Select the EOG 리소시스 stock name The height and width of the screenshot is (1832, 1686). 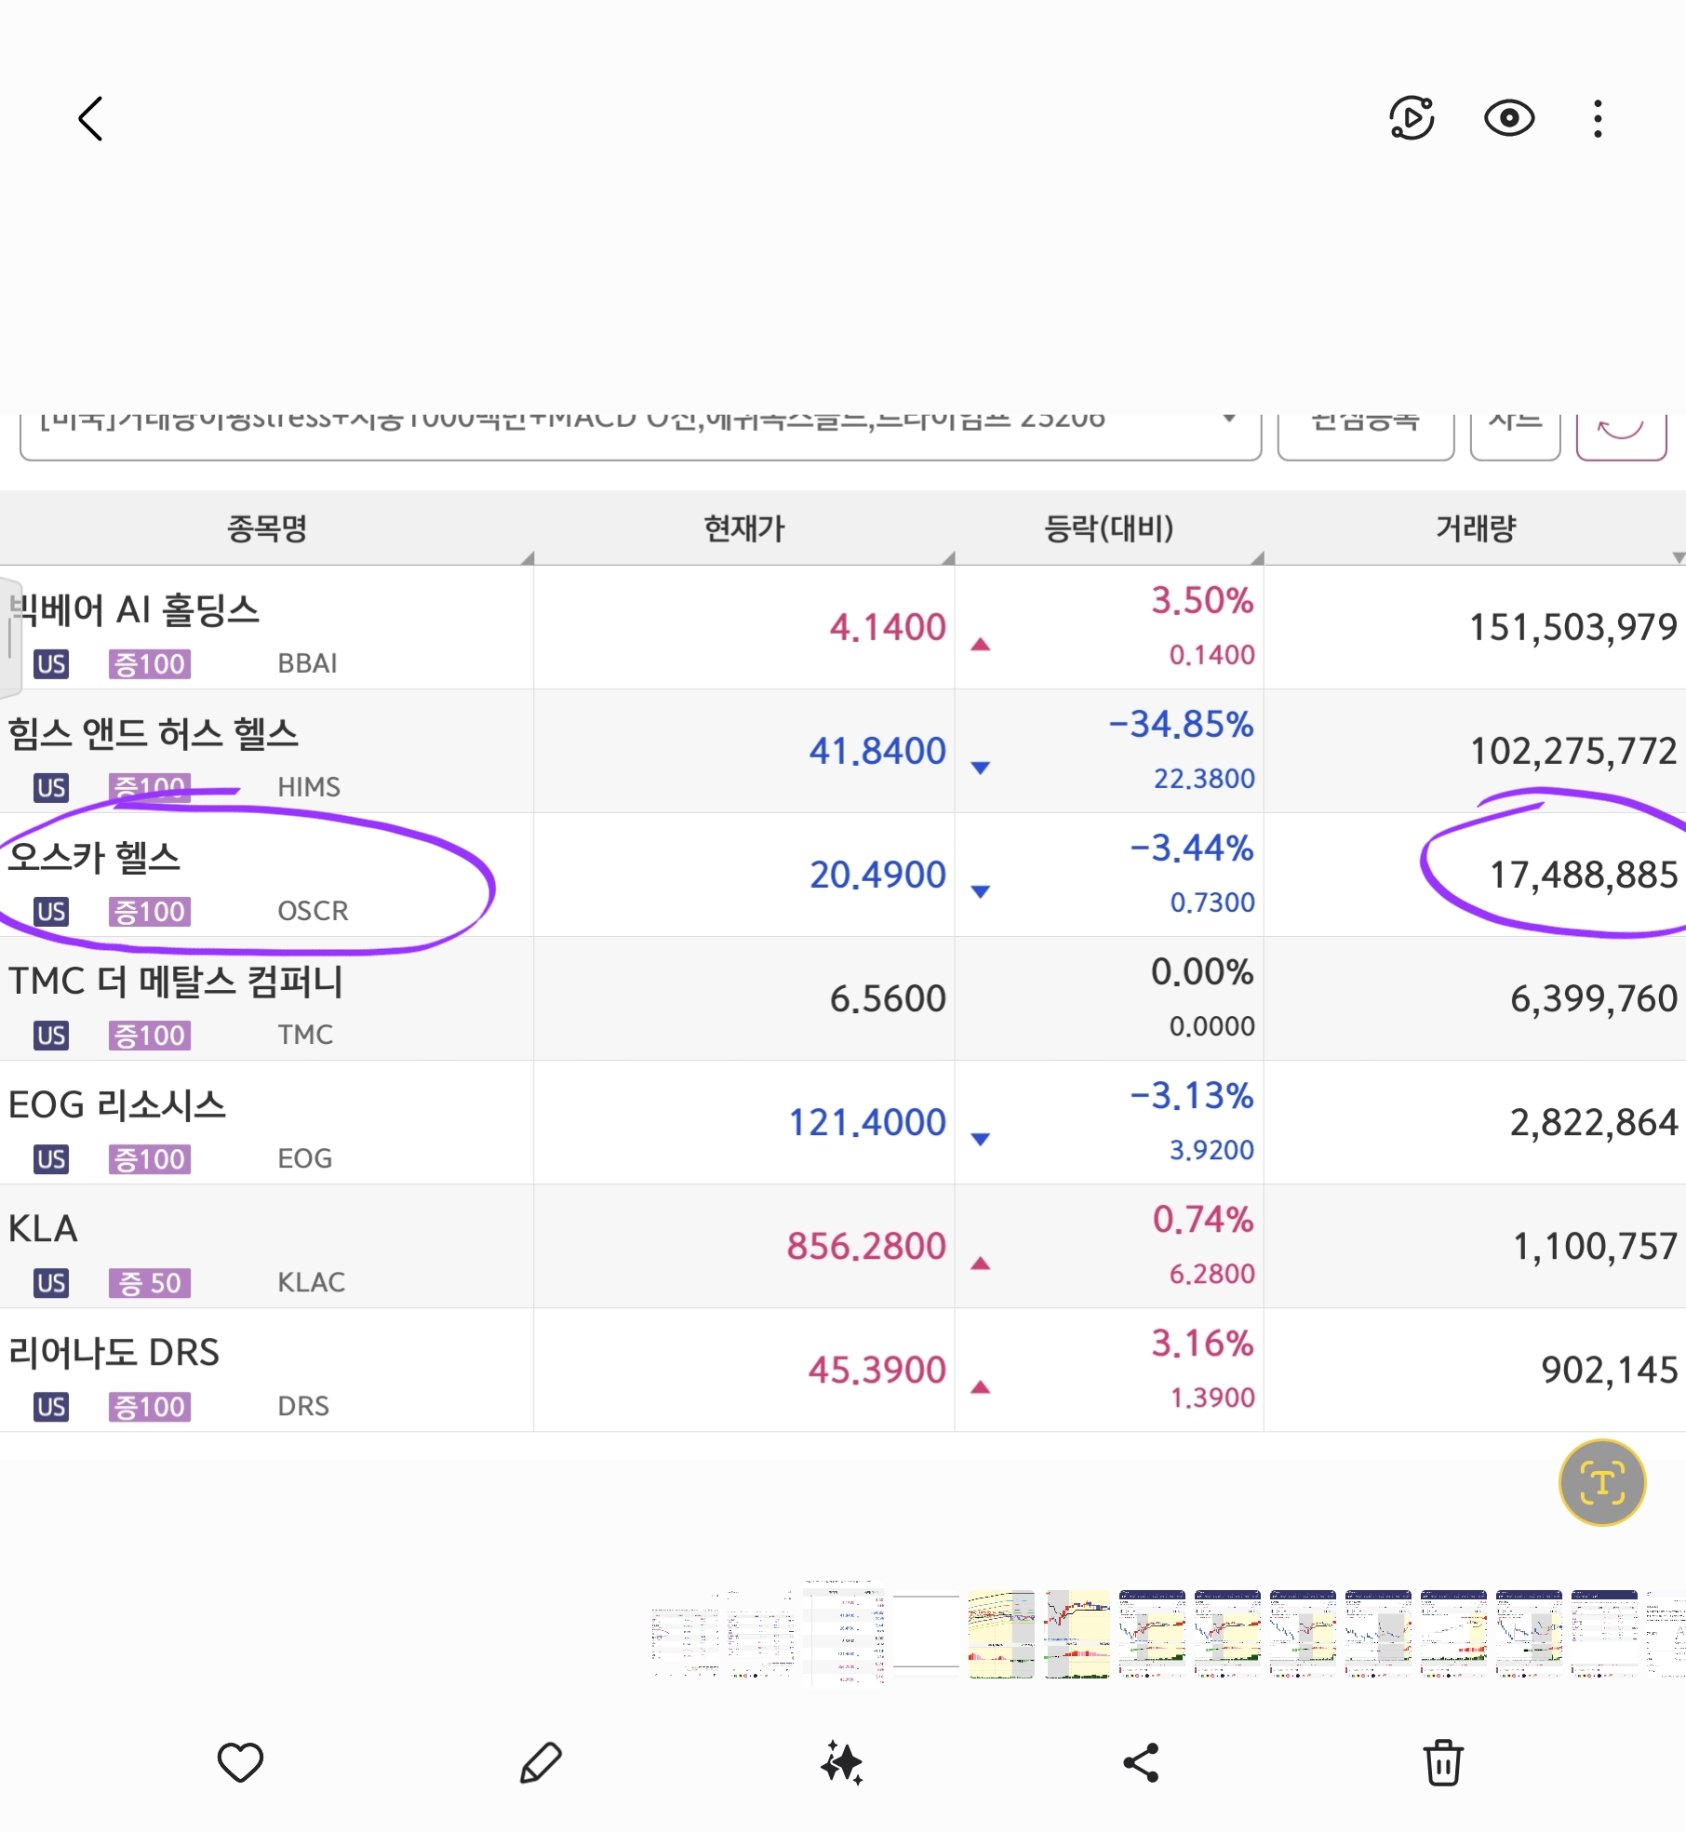click(117, 1105)
